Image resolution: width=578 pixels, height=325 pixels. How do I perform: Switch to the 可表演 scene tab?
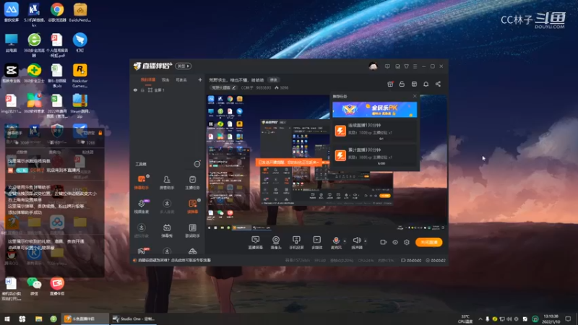[181, 79]
